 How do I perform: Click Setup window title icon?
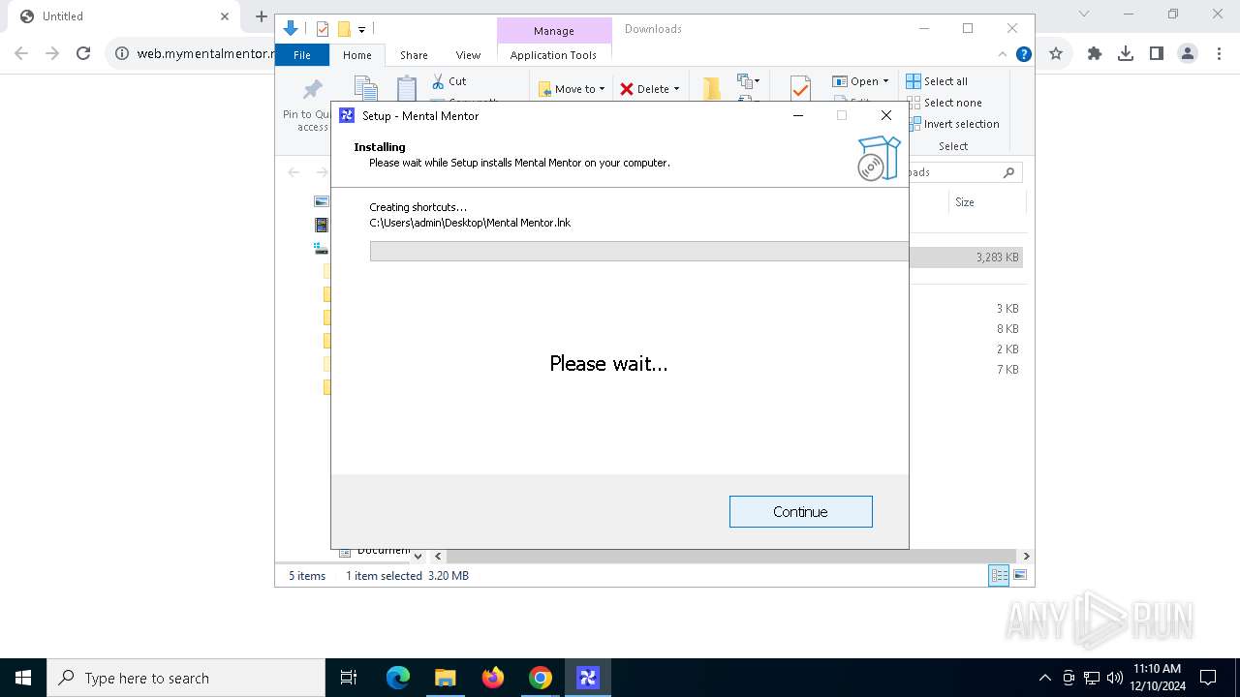(347, 115)
